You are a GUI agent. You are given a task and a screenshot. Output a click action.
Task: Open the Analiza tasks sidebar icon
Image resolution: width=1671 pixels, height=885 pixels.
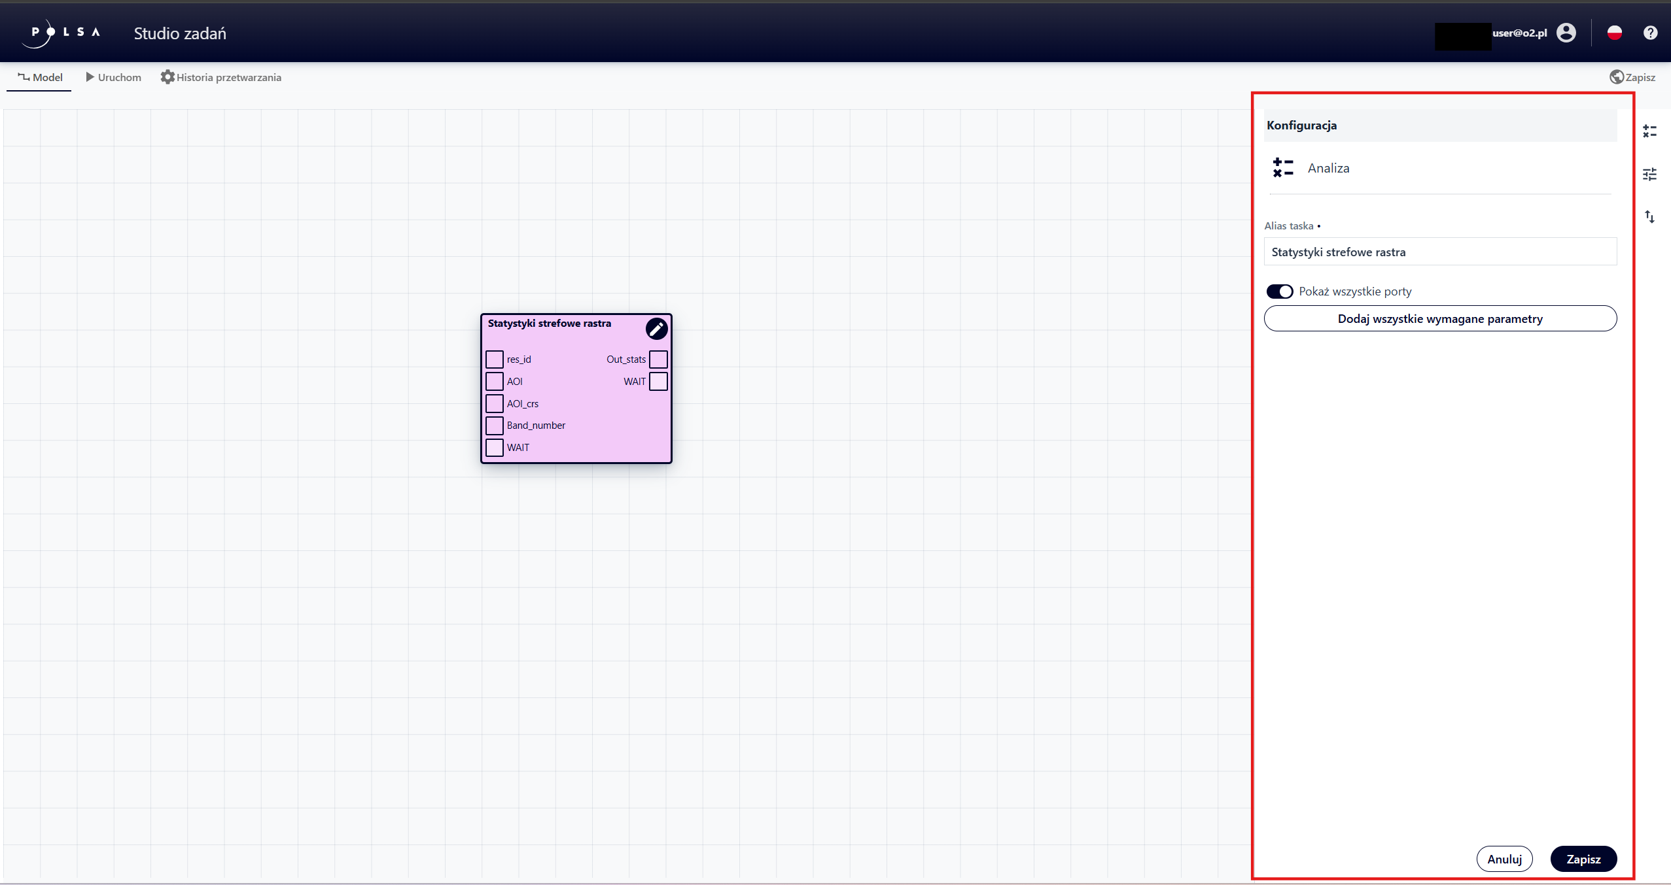[x=1649, y=131]
